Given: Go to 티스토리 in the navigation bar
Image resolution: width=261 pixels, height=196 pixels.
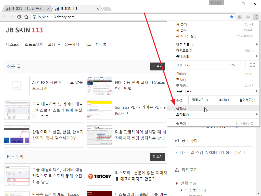Looking at the screenshot, I should click(x=13, y=44).
